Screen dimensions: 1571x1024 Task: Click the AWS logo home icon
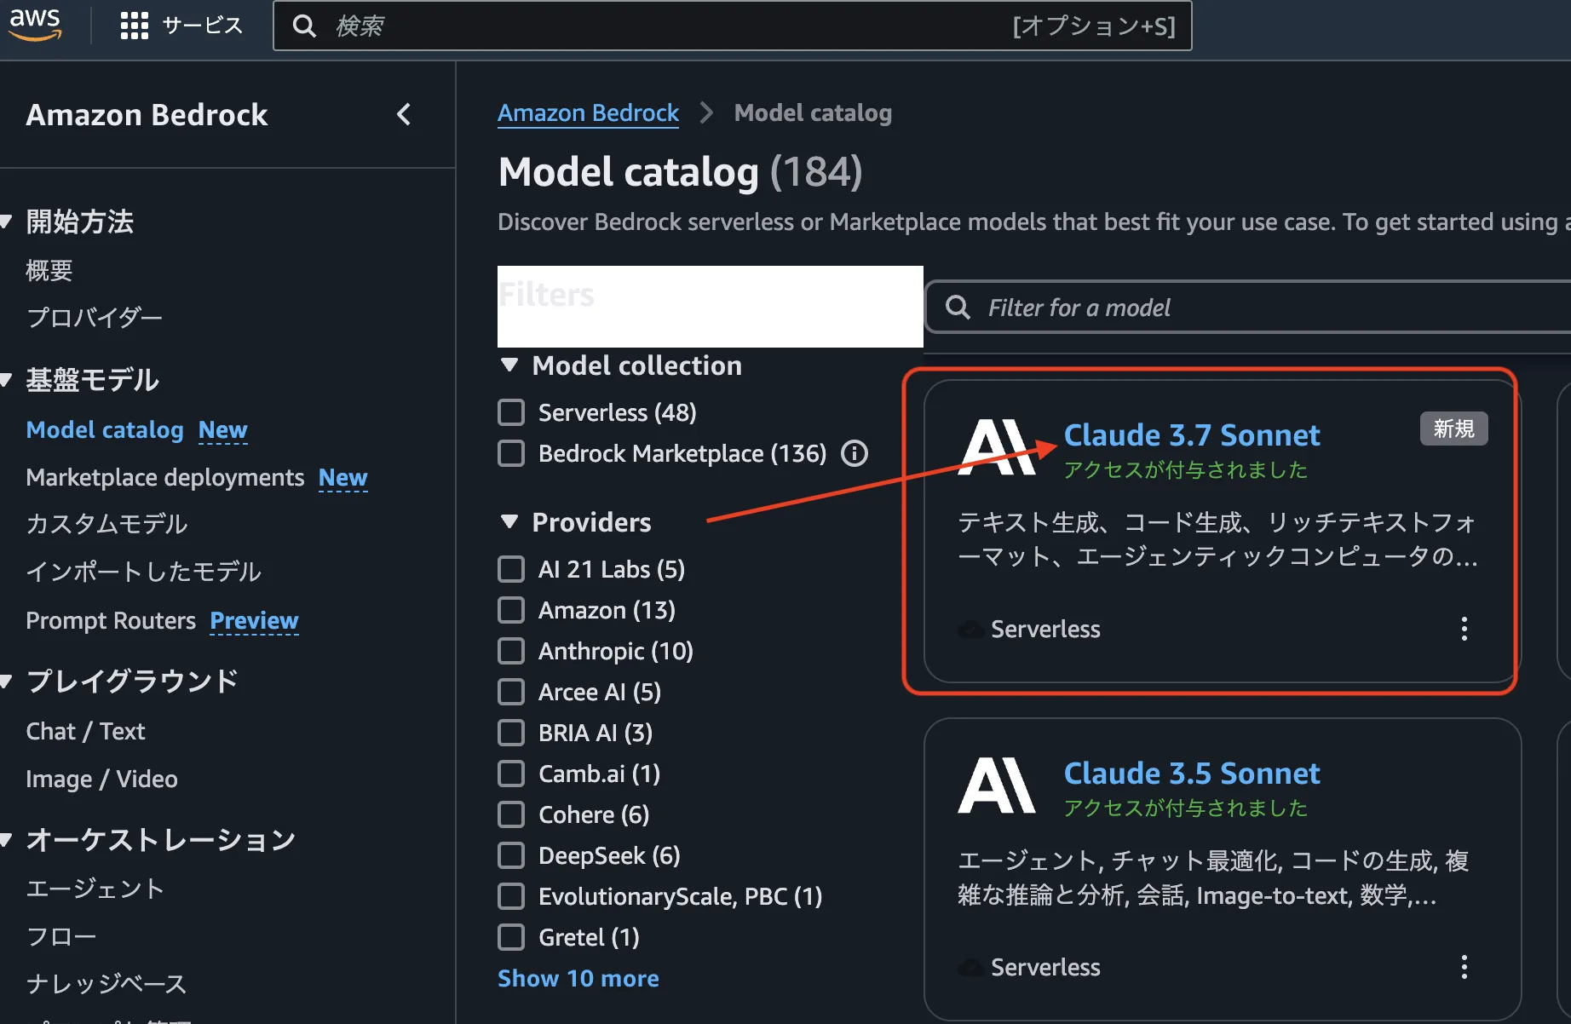[x=35, y=24]
